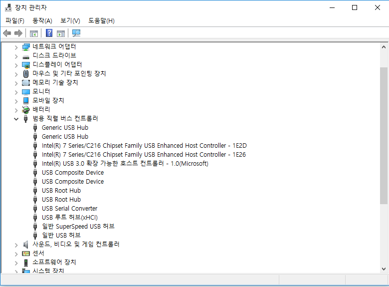Viewport: 389px width, 287px height.
Task: Click the 배터리 category icon
Action: pos(26,109)
